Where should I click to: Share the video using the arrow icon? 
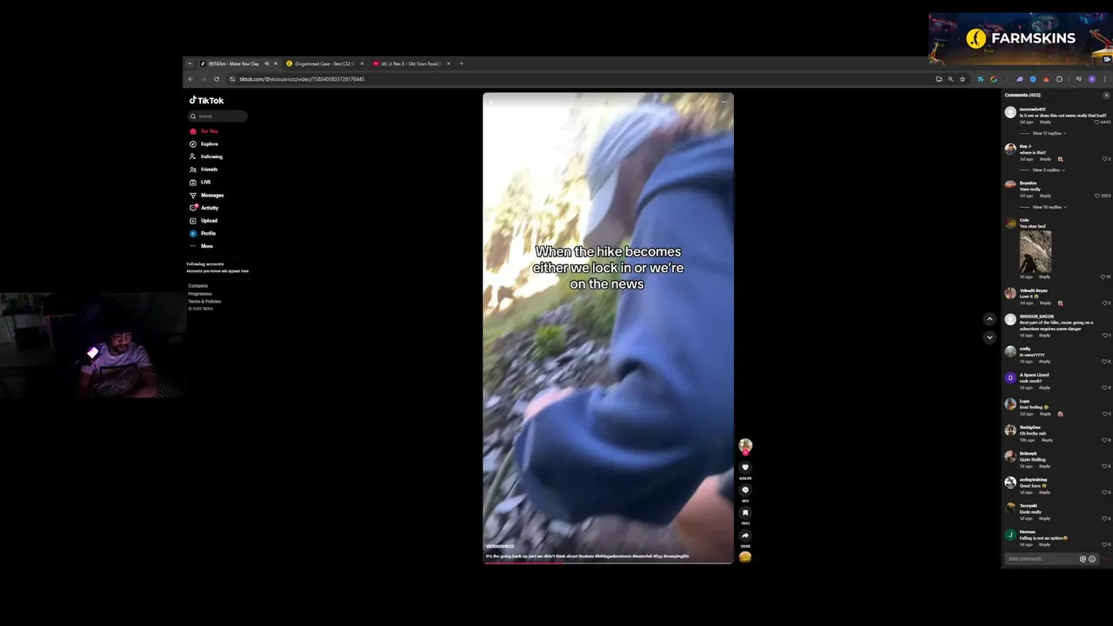(745, 536)
